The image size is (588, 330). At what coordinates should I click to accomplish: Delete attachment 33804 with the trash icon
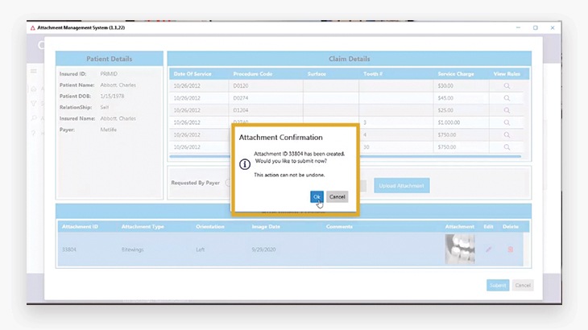[510, 250]
